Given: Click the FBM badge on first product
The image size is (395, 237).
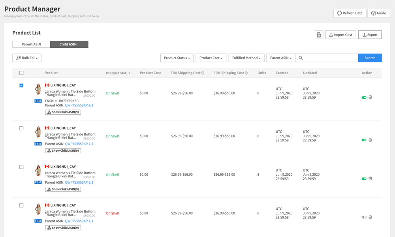Looking at the screenshot, I should (38, 101).
